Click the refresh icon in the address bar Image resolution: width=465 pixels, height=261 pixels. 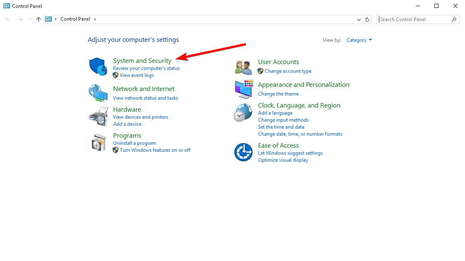368,19
